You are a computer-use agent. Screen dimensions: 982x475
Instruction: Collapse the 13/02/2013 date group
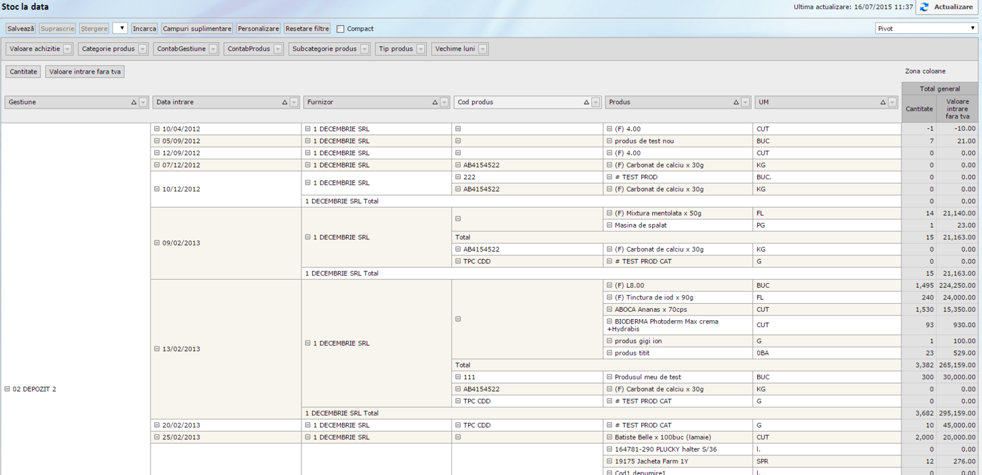[x=157, y=349]
